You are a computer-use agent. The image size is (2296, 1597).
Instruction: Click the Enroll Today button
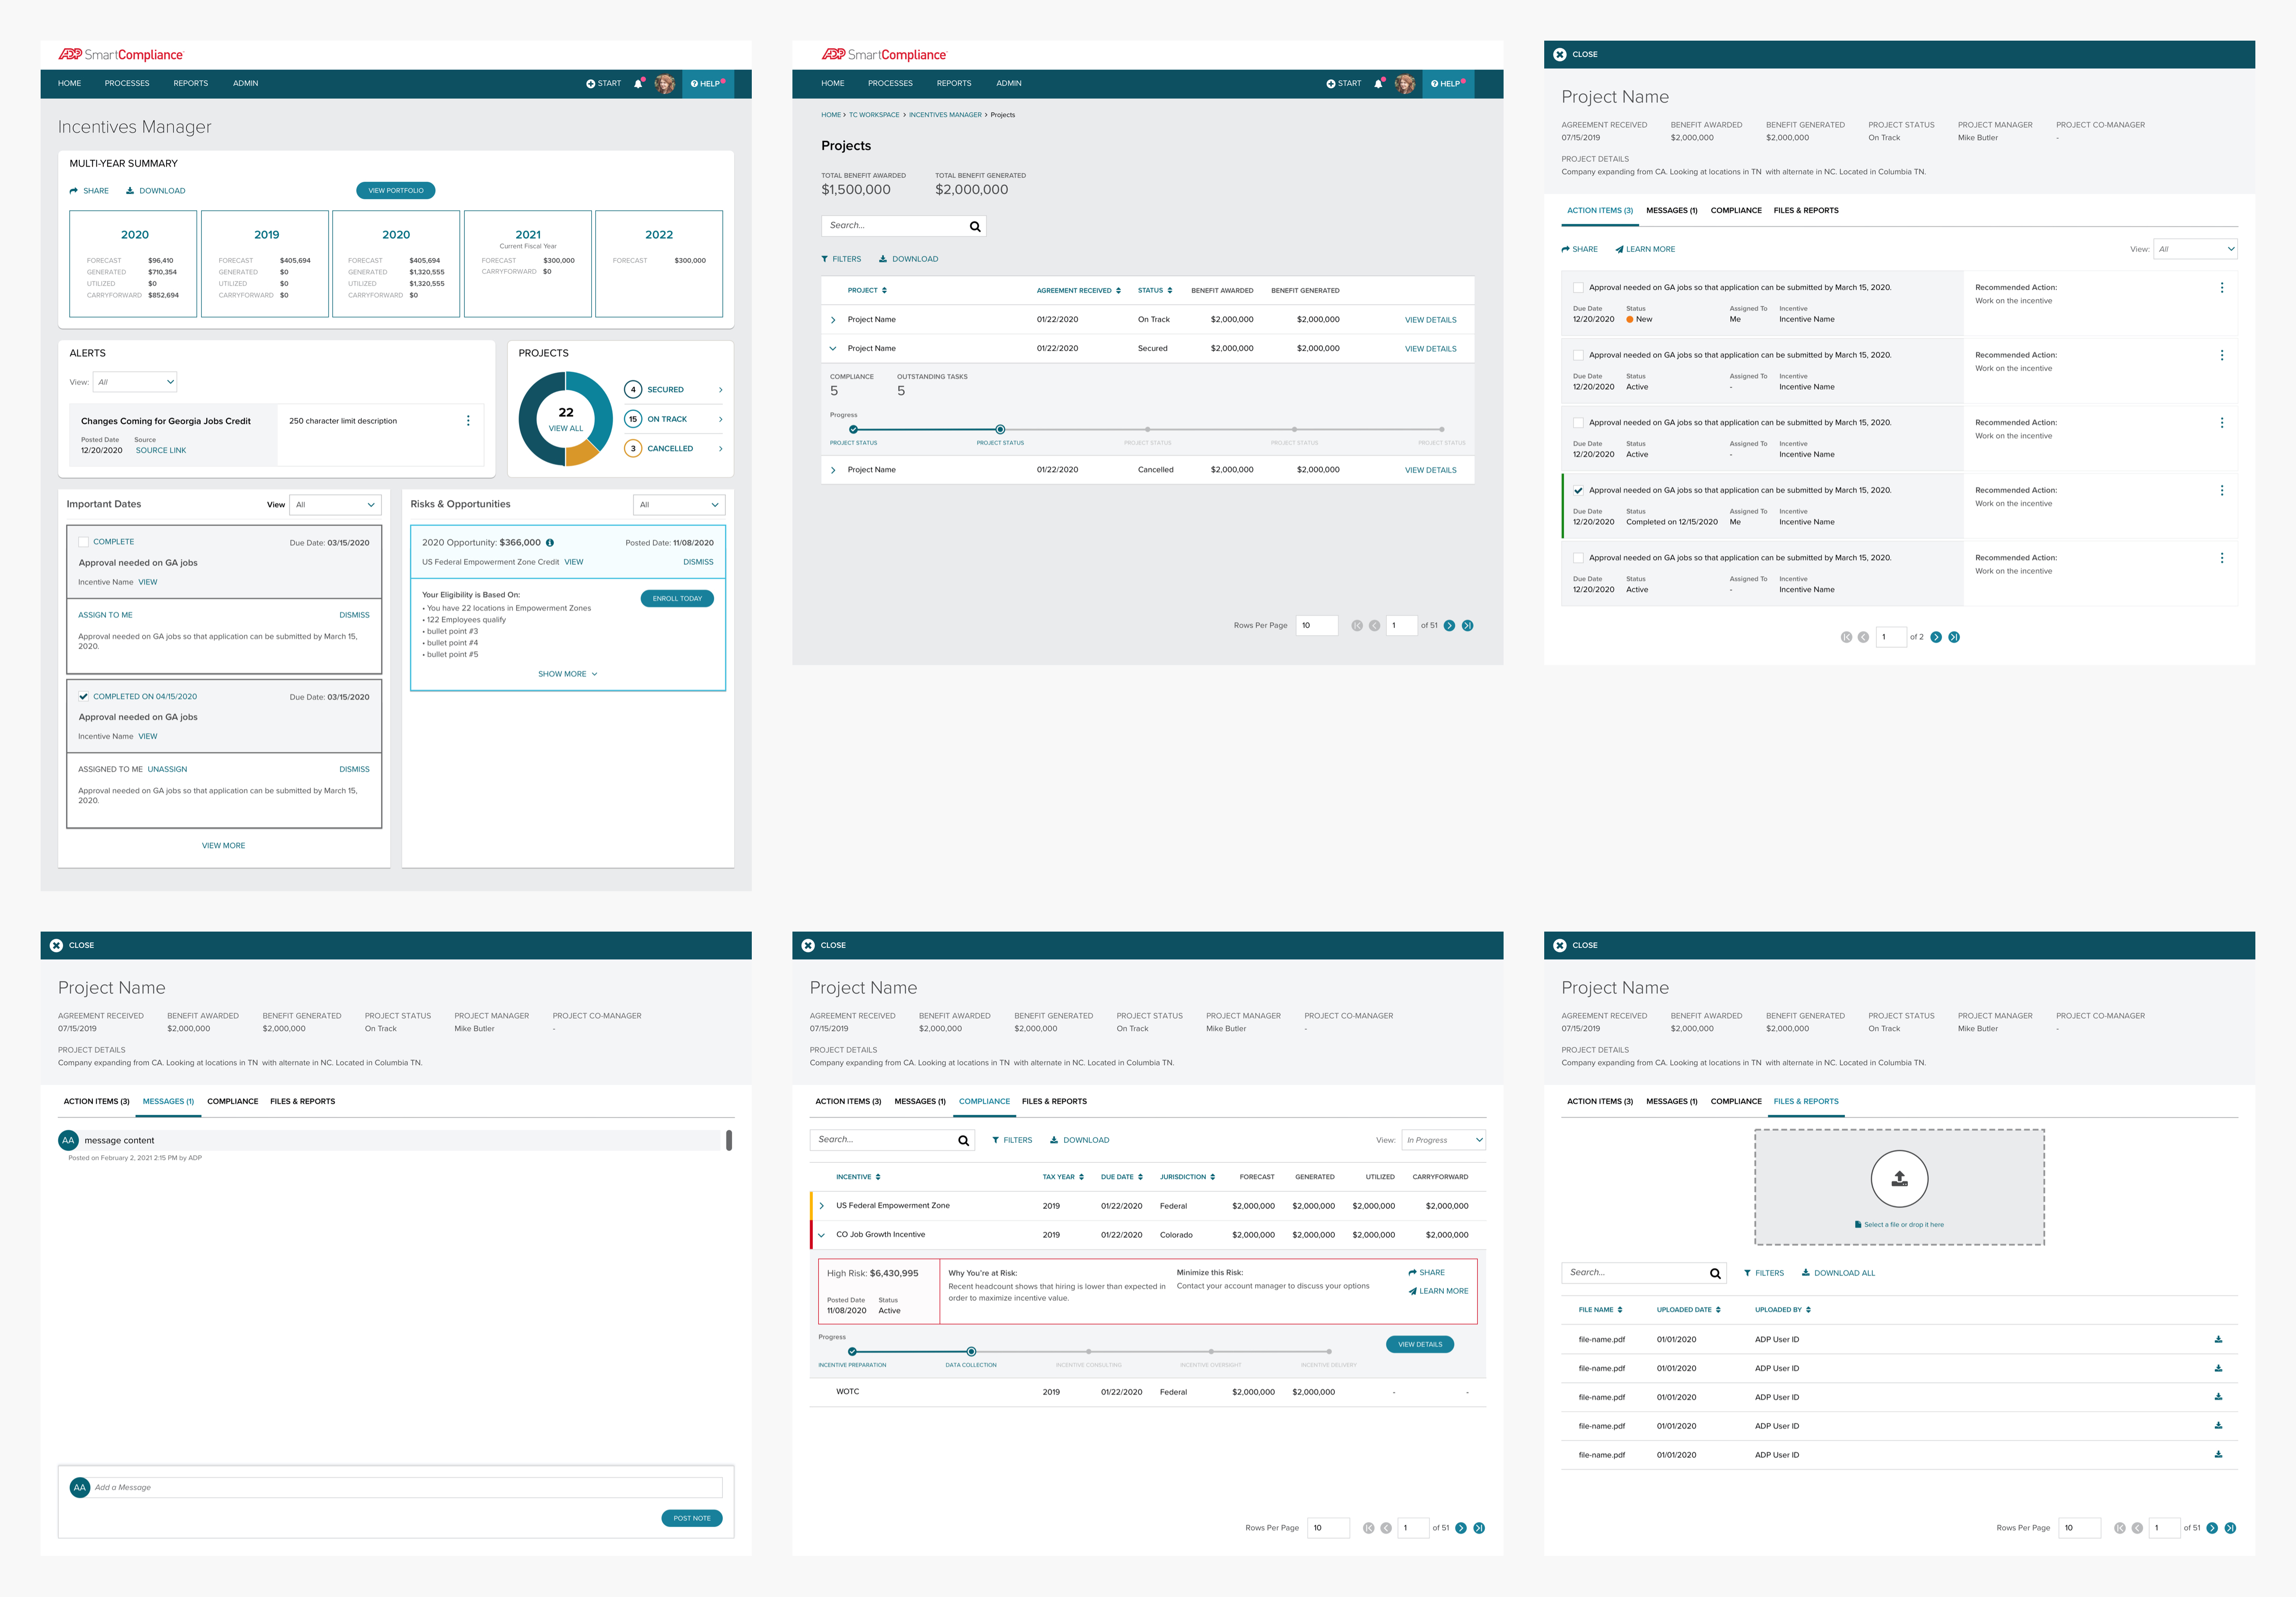tap(677, 599)
